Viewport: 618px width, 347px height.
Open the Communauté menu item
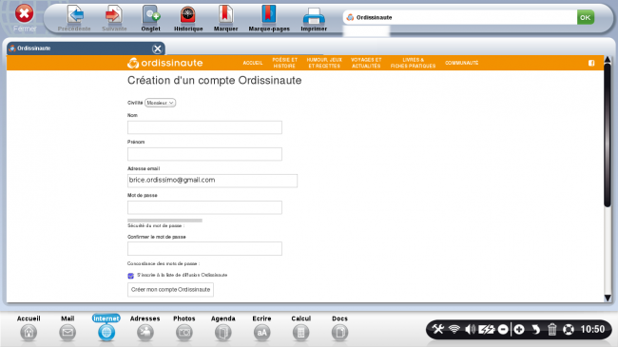461,63
